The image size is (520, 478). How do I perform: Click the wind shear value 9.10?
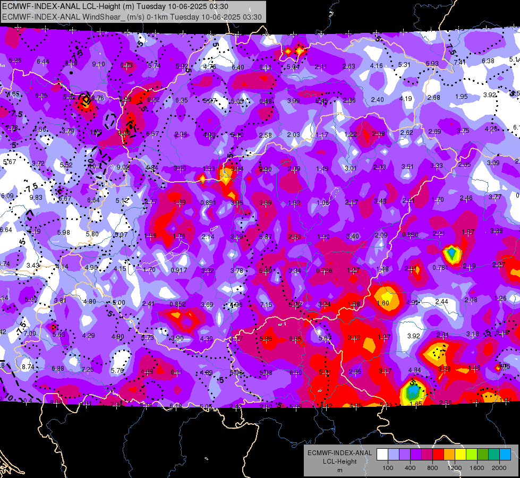click(98, 64)
